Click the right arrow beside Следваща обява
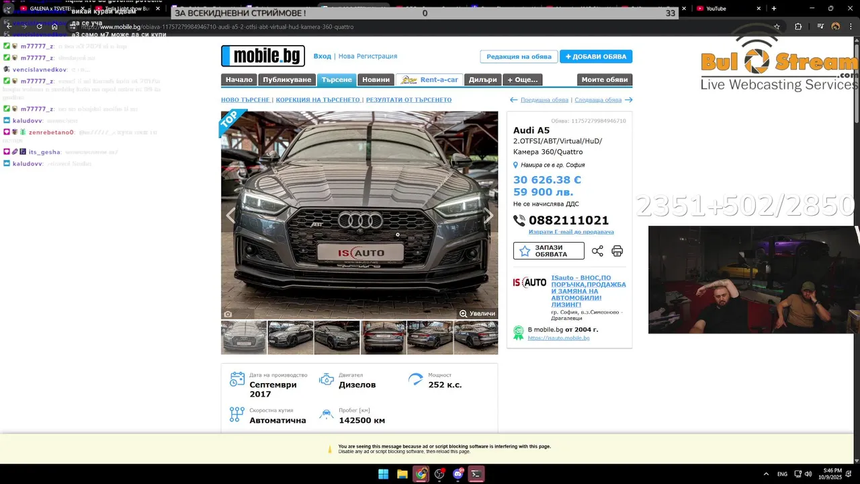Image resolution: width=860 pixels, height=484 pixels. tap(629, 99)
